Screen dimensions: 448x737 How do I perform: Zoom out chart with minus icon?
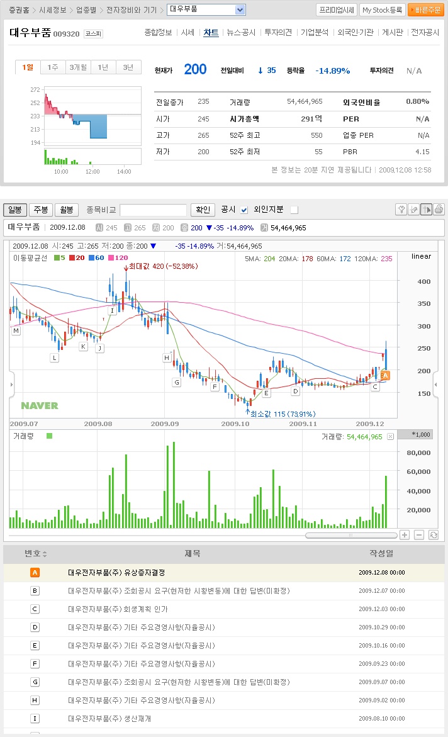(419, 535)
